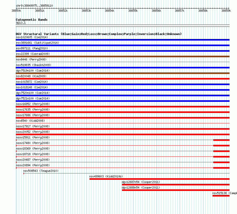
Task: Click the dgv7519n100 (Coe2014) label
Action: pos(33,71)
